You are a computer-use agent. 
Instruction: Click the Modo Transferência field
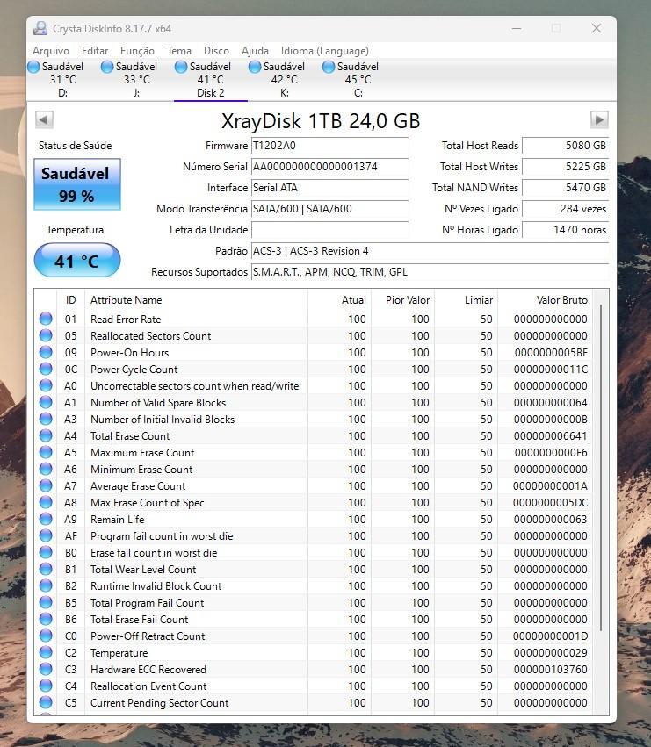329,209
